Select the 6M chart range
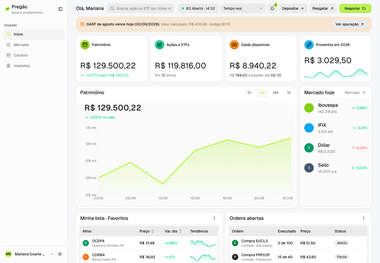The image size is (380, 263). point(275,93)
